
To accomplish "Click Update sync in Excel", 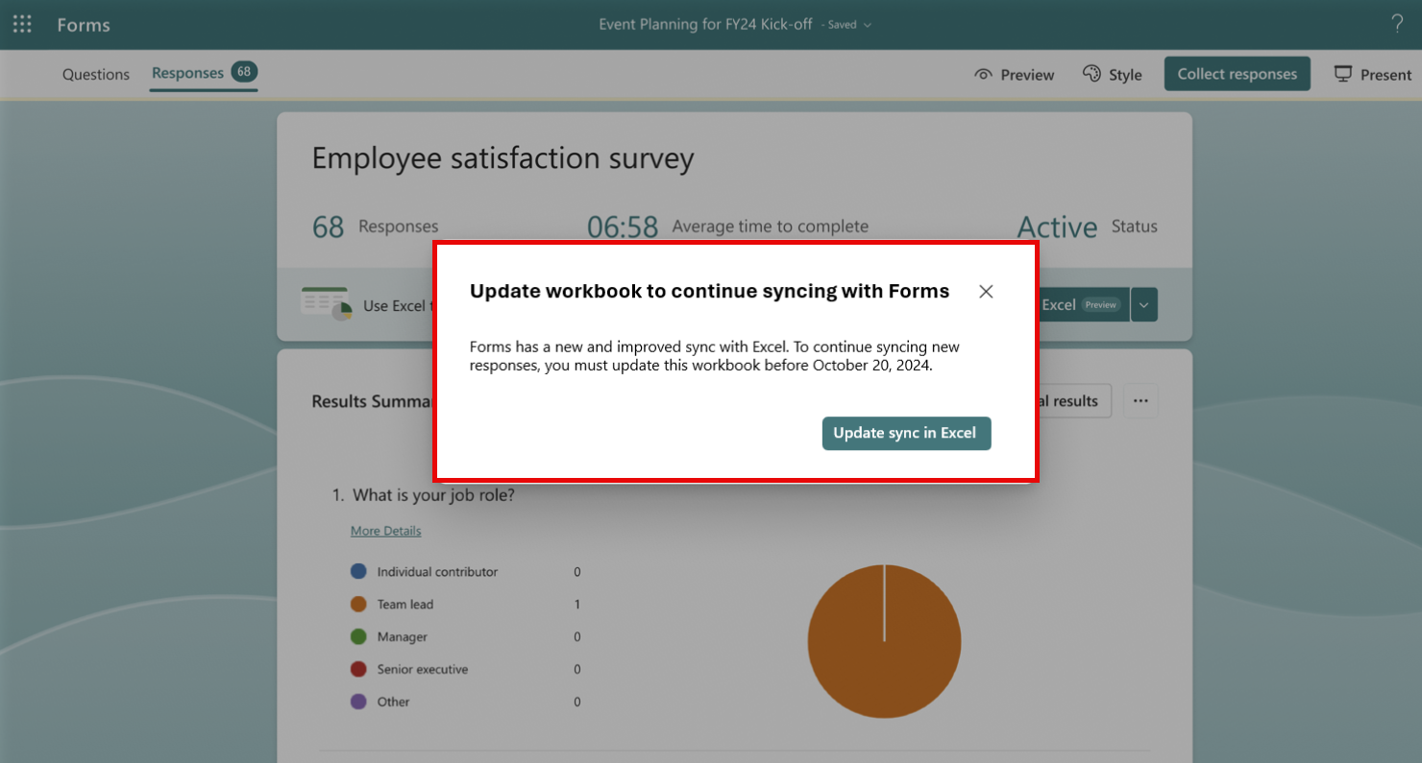I will click(x=906, y=433).
